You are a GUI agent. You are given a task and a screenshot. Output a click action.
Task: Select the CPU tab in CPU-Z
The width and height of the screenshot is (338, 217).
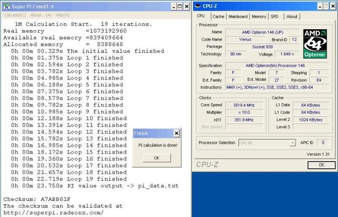tap(201, 16)
